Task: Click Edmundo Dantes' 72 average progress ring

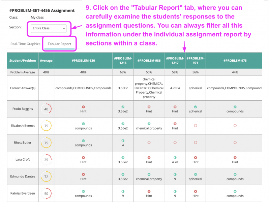Action: coord(46,176)
